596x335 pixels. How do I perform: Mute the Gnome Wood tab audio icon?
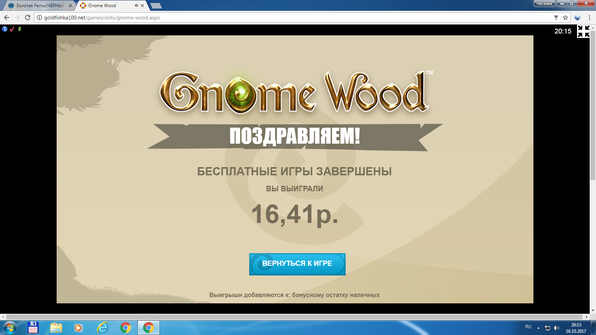tap(136, 6)
